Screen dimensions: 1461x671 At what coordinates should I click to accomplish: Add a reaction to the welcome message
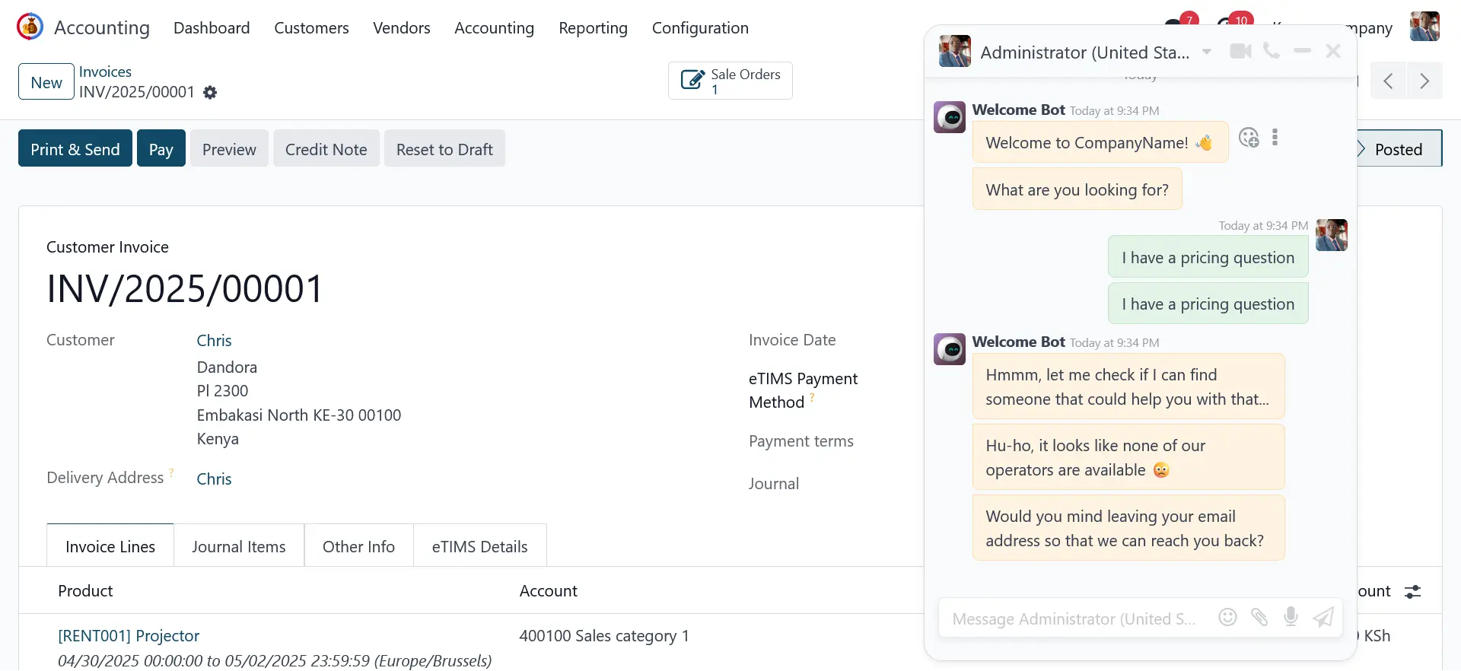tap(1249, 138)
